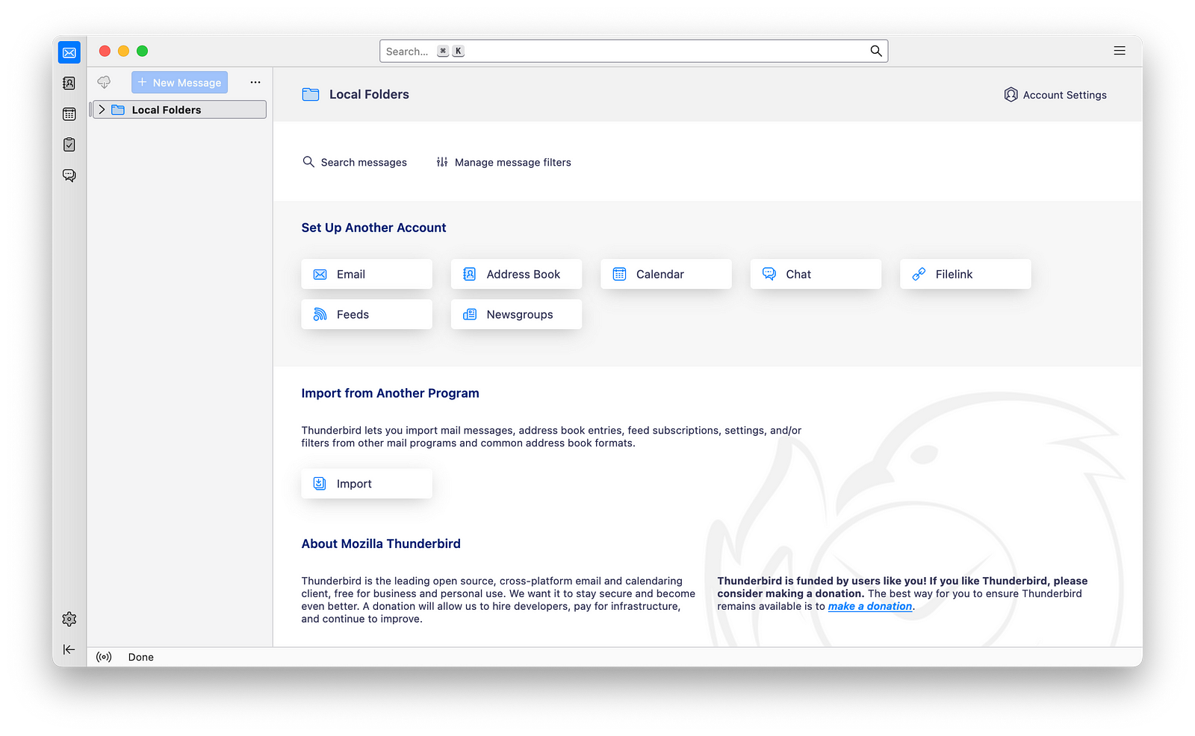Screen dimensions: 1195x736
Task: Focus the global Search field
Action: click(633, 51)
